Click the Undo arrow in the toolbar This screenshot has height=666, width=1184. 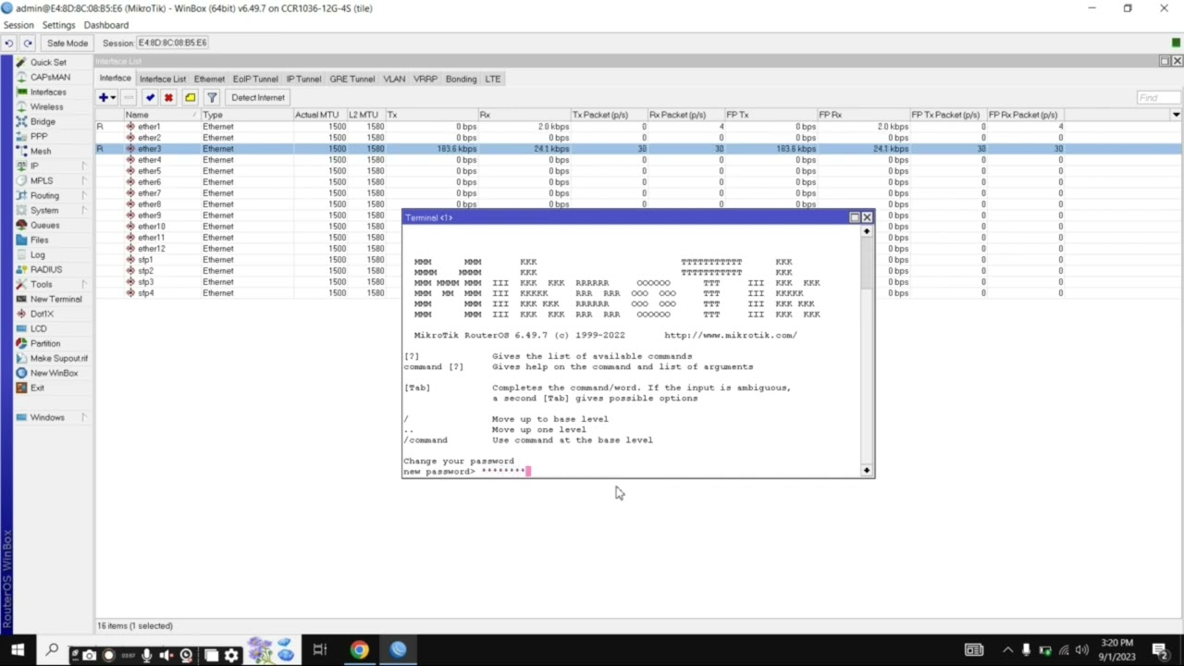(x=8, y=43)
